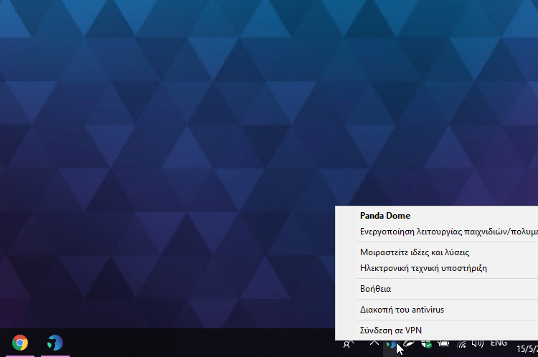Open Panda Dome from the taskbar
Screen dimensions: 538x357
pos(55,343)
